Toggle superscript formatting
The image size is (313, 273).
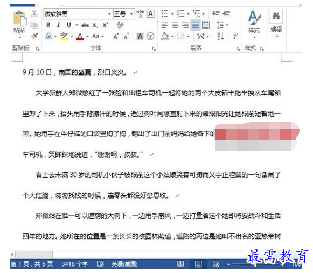click(106, 25)
